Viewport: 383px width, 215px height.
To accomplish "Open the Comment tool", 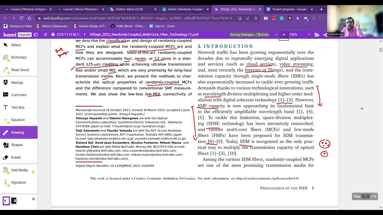I will point(19,95).
